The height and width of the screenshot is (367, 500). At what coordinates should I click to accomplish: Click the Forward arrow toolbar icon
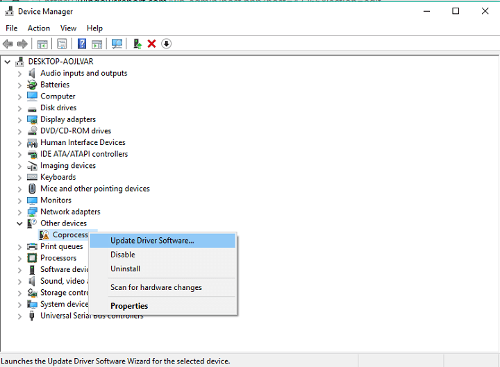[x=22, y=44]
